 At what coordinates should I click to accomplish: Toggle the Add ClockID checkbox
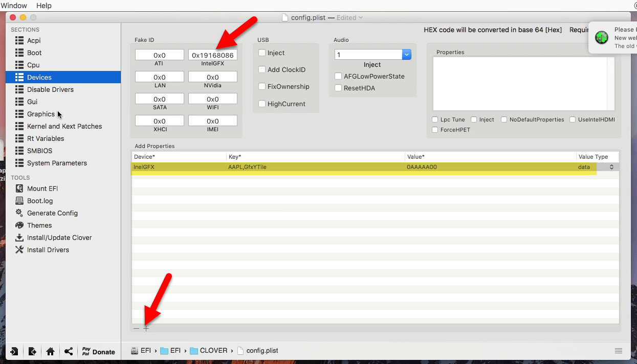pos(262,69)
